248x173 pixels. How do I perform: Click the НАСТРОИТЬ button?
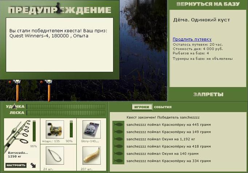(16, 165)
